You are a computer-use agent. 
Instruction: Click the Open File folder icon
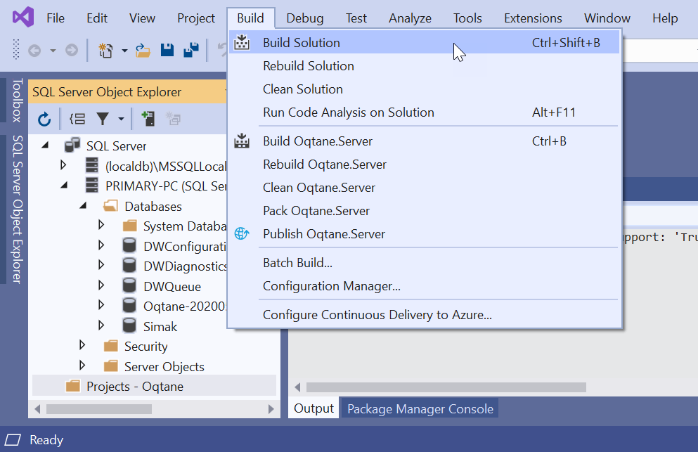[x=143, y=51]
